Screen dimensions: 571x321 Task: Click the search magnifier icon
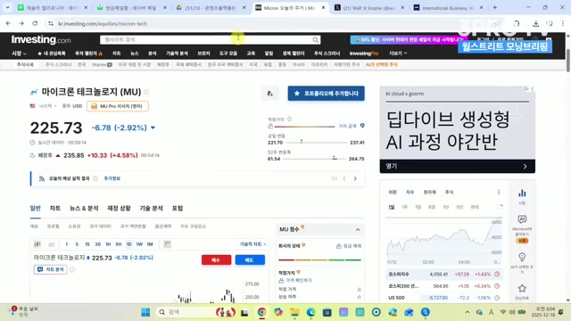click(x=315, y=39)
